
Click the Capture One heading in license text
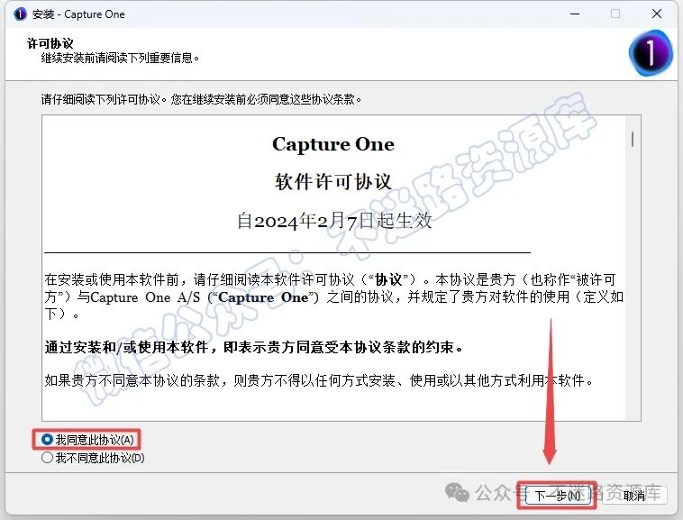(x=333, y=144)
